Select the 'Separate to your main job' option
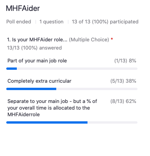Viewport: 150px width, 156px height. click(52, 108)
